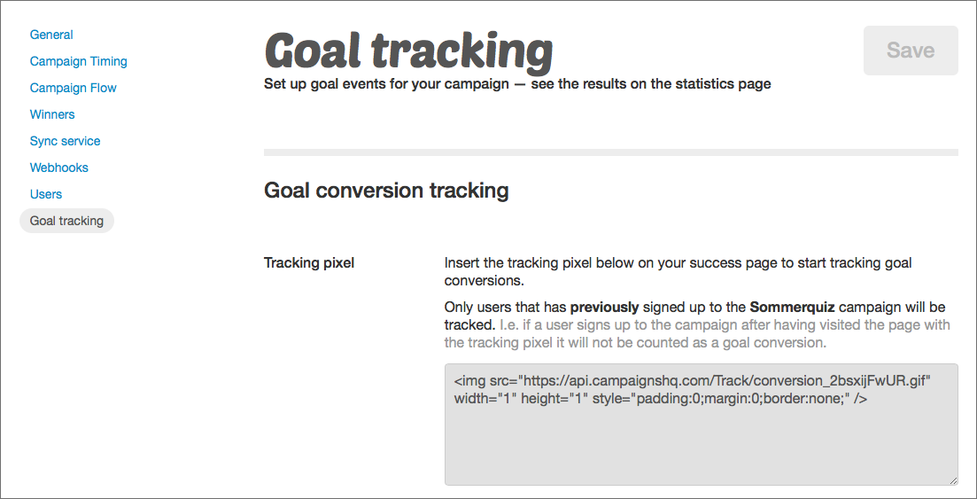977x499 pixels.
Task: Click the bold word 'previously'
Action: coord(604,308)
